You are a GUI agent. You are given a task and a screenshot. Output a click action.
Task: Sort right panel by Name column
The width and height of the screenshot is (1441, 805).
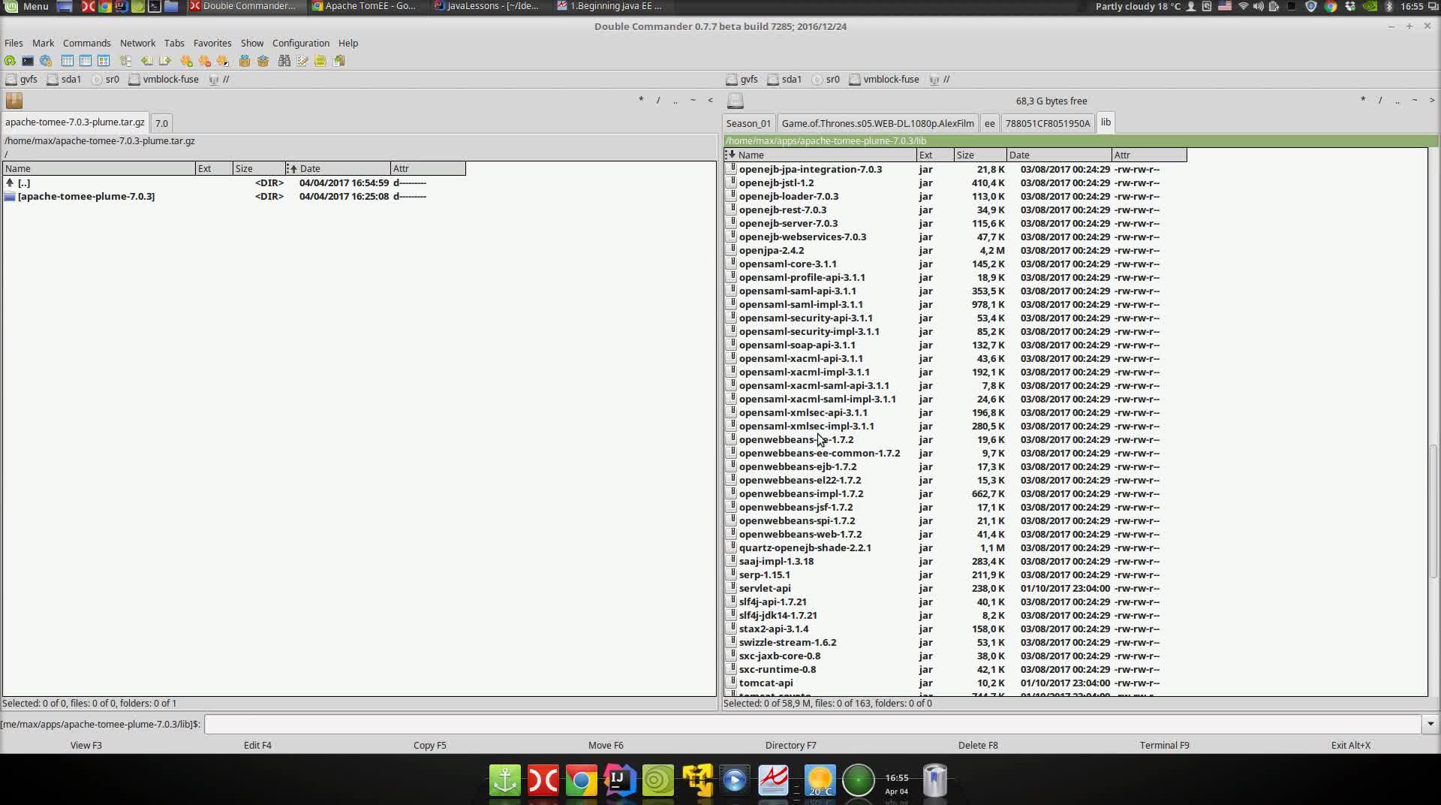(x=820, y=155)
